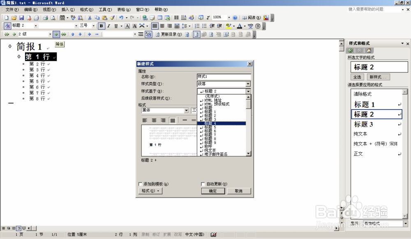Select the underline icon on the formatting toolbar
The width and height of the screenshot is (411, 239).
click(x=115, y=26)
